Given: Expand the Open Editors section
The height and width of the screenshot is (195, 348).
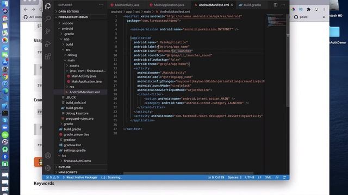Looking at the screenshot, I should click(x=80, y=11).
